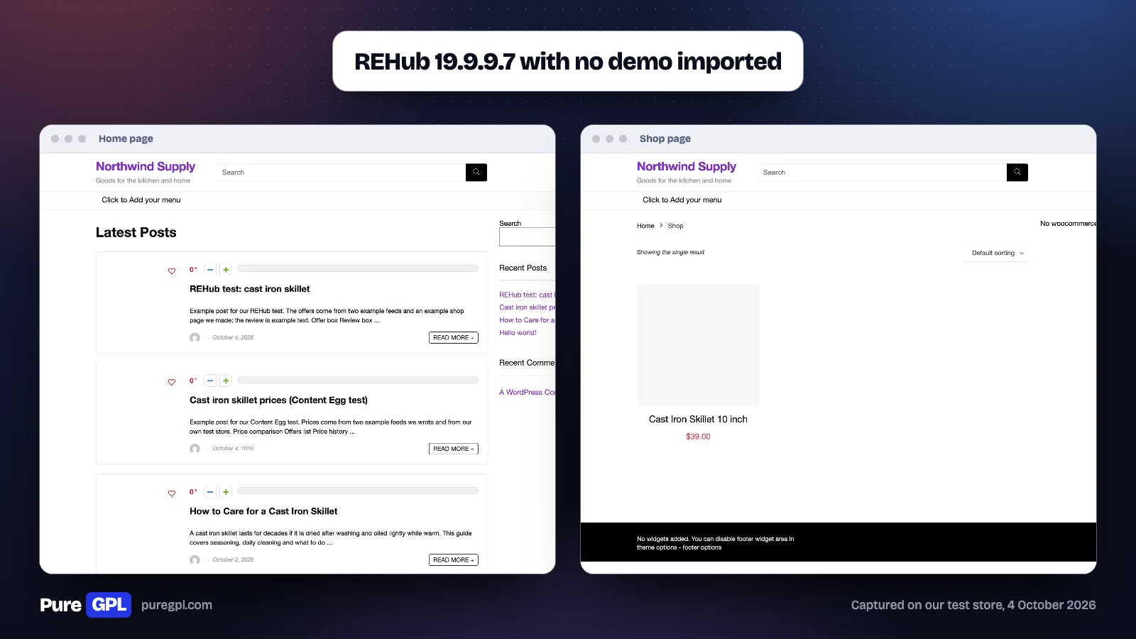1136x639 pixels.
Task: Click the "Showing the single result" text
Action: [670, 252]
